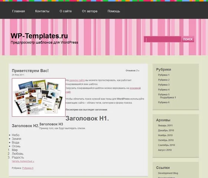This screenshot has width=208, height=178.
Task: Select От автора in navigation
Action: coord(90,11)
